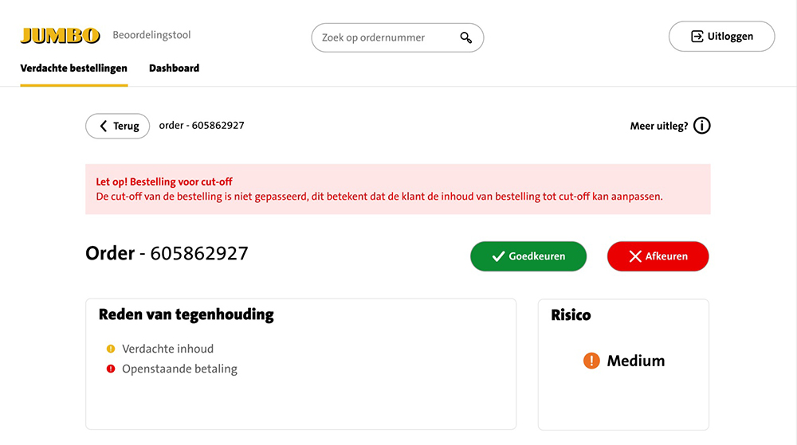Click the logout arrow icon
This screenshot has width=797, height=445.
click(x=697, y=37)
